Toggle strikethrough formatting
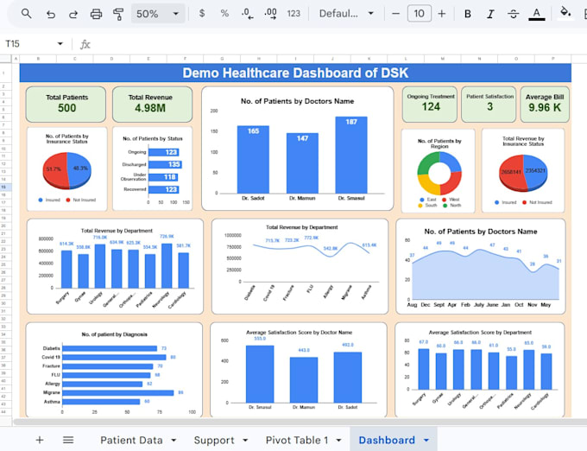587x451 pixels. (514, 14)
